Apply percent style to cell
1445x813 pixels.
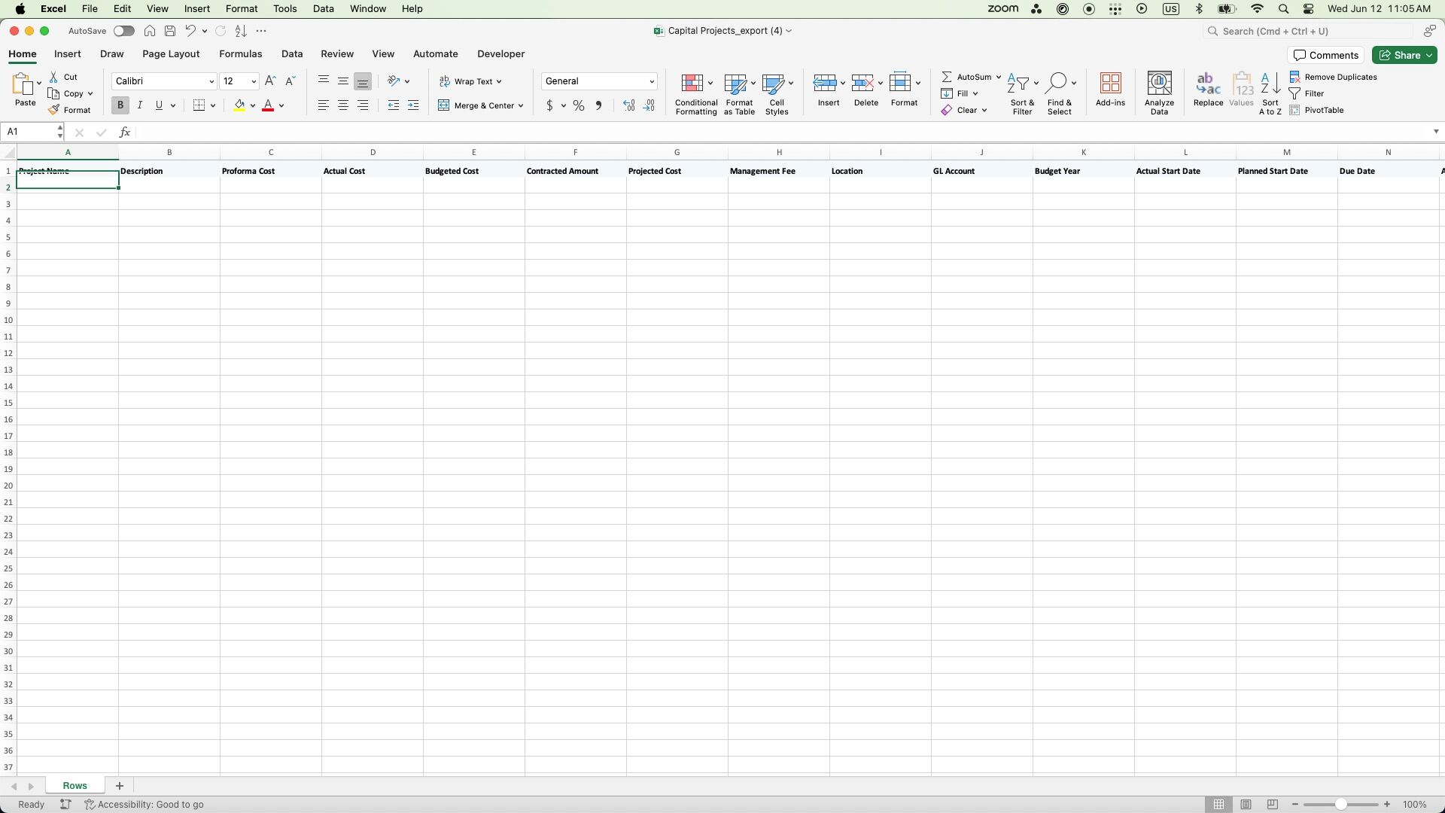click(x=578, y=105)
